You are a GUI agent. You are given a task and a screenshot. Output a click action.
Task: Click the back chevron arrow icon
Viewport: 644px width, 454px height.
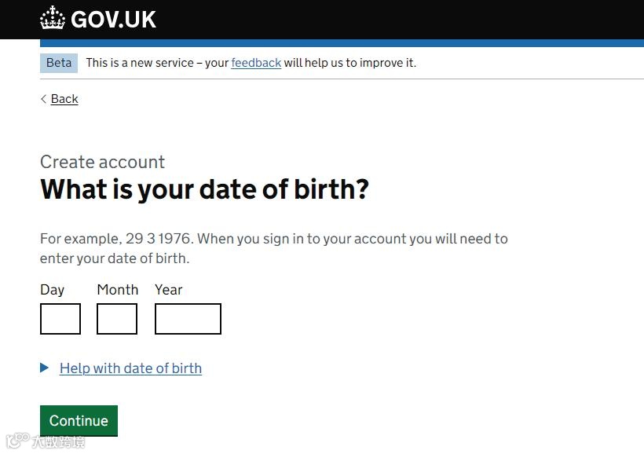[x=44, y=99]
